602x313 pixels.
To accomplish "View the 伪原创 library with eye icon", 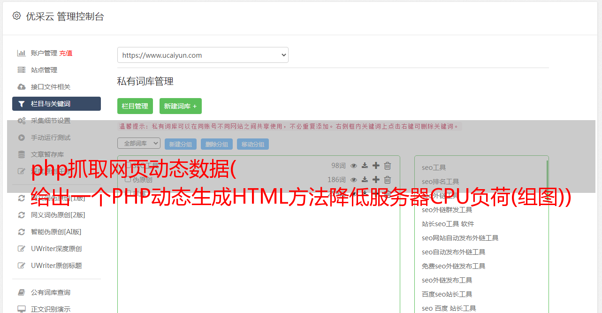I will click(354, 180).
